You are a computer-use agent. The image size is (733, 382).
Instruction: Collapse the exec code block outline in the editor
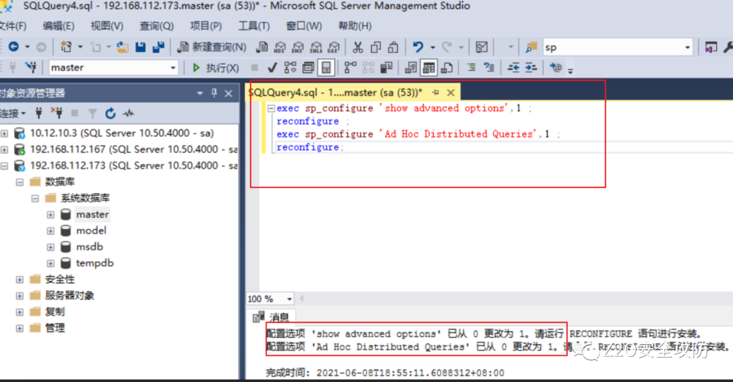pyautogui.click(x=271, y=108)
